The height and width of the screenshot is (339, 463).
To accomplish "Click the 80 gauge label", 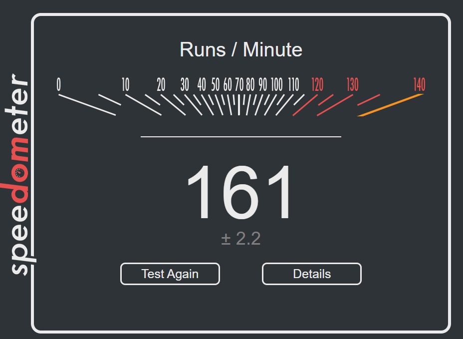I will point(250,84).
